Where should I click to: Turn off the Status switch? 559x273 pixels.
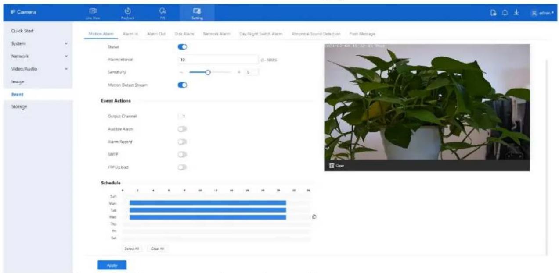[182, 46]
